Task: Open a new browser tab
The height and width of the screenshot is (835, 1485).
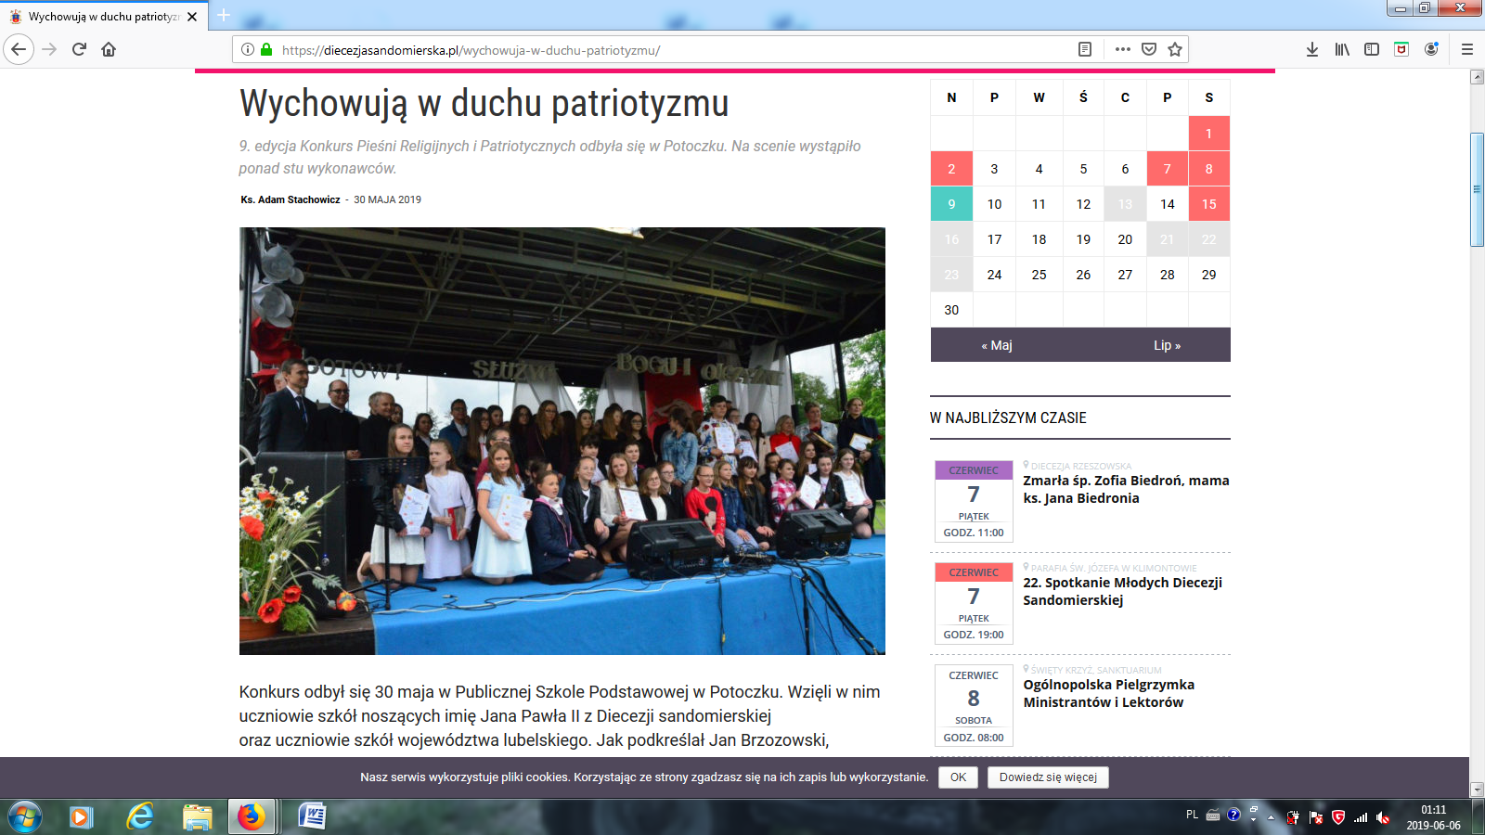Action: 224,16
